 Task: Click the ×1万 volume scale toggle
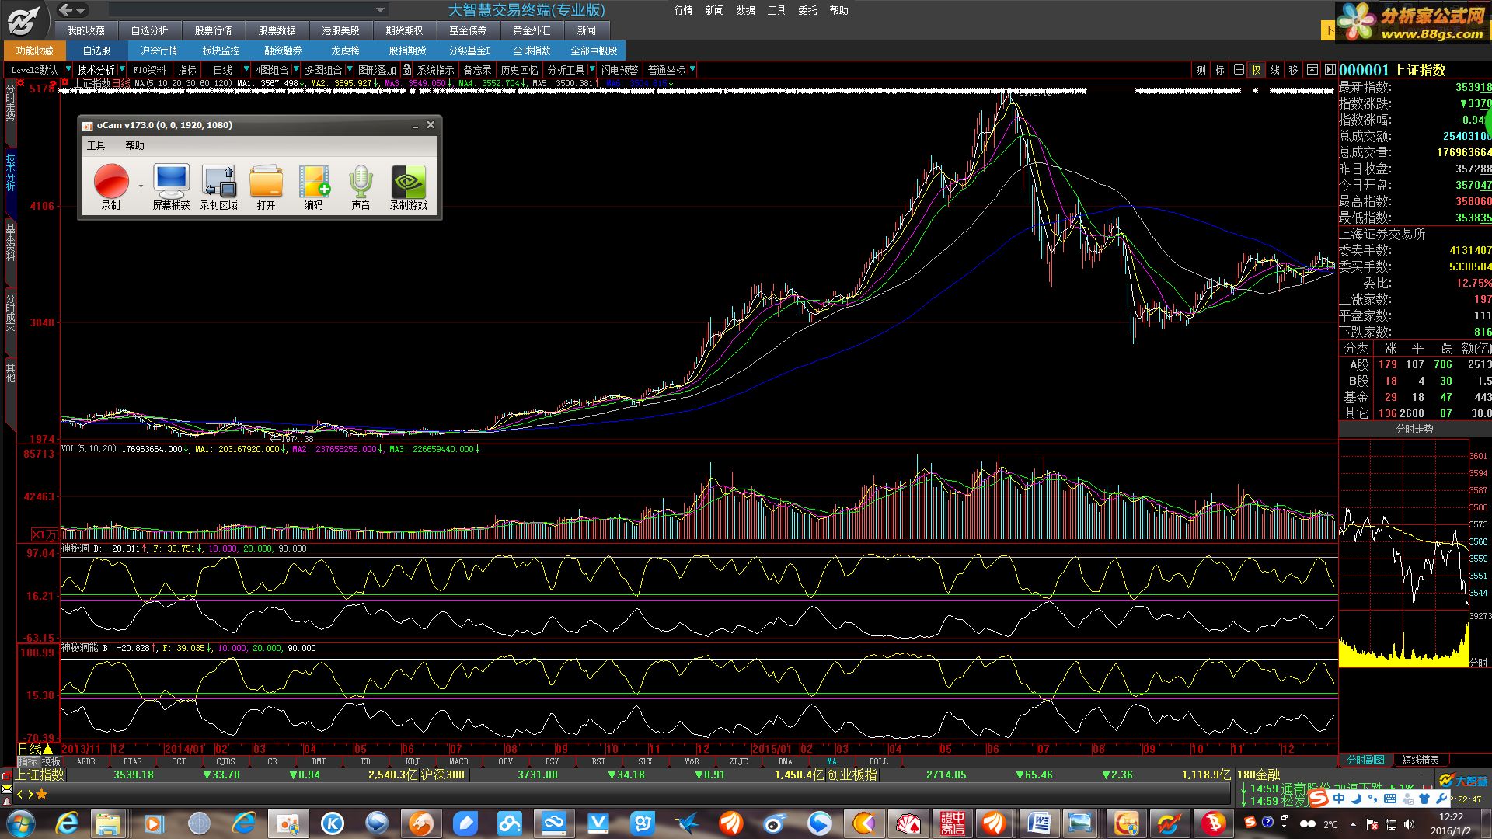pyautogui.click(x=44, y=534)
